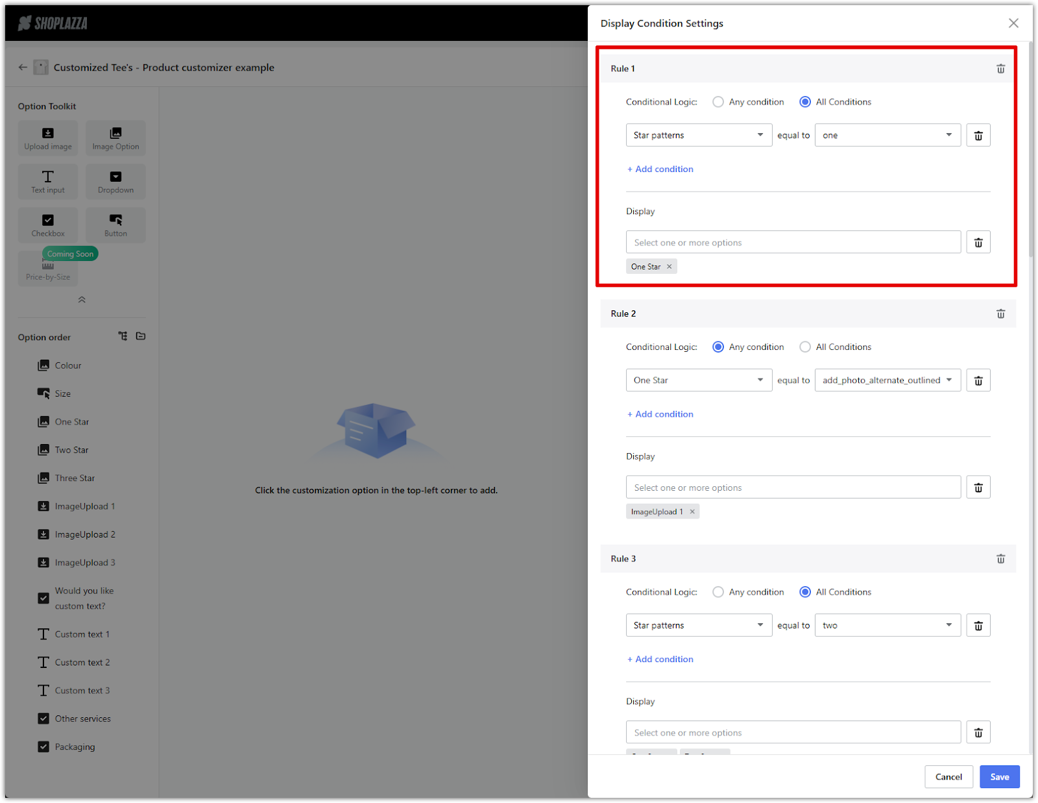1038x803 pixels.
Task: Open the 'two' value dropdown in Rule 3
Action: [887, 625]
